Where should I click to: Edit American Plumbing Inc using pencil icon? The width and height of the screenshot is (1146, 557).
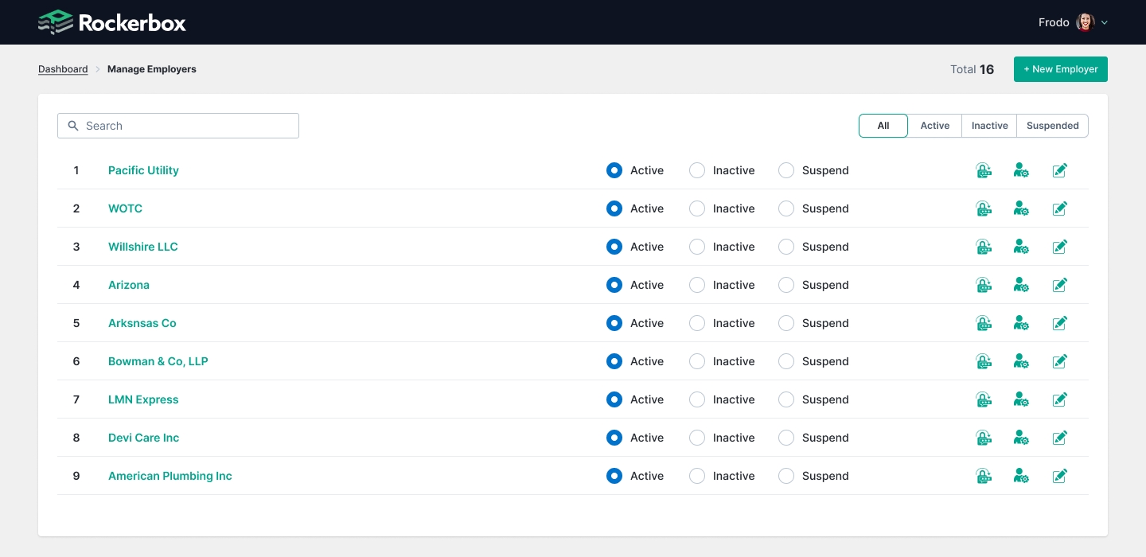pyautogui.click(x=1059, y=476)
